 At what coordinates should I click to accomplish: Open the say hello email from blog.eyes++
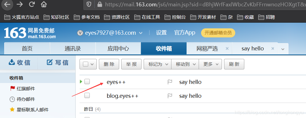tap(190, 96)
